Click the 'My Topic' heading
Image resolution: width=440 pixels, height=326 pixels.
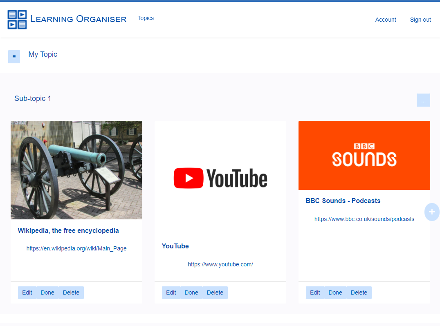43,54
